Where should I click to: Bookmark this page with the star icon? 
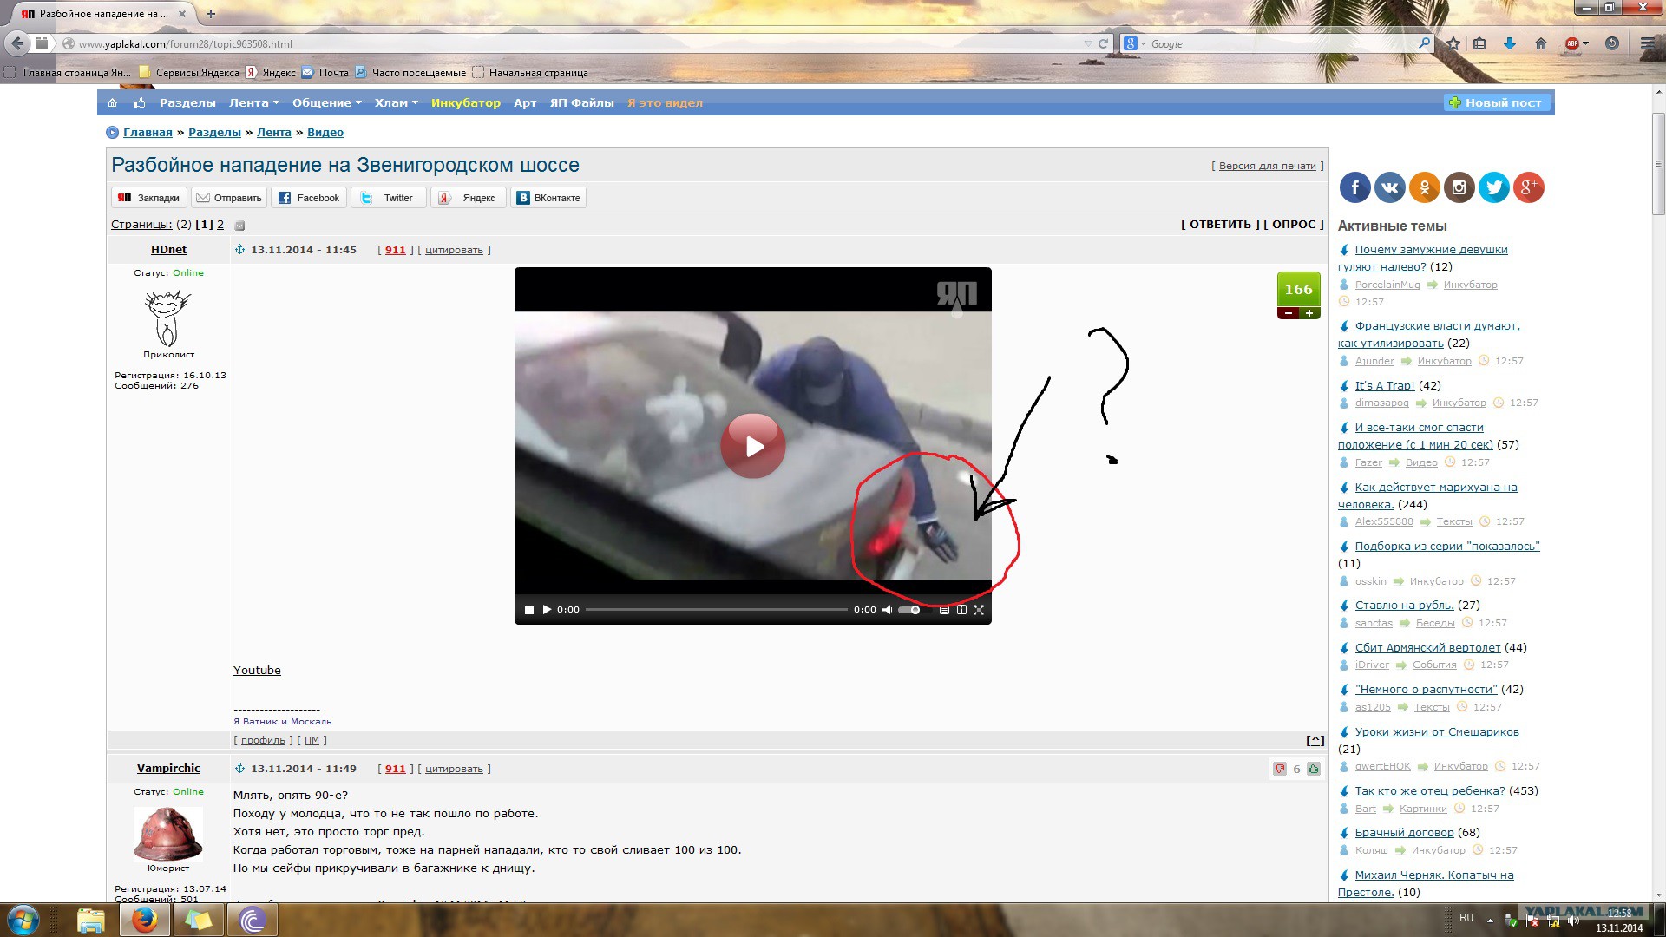pos(1453,43)
